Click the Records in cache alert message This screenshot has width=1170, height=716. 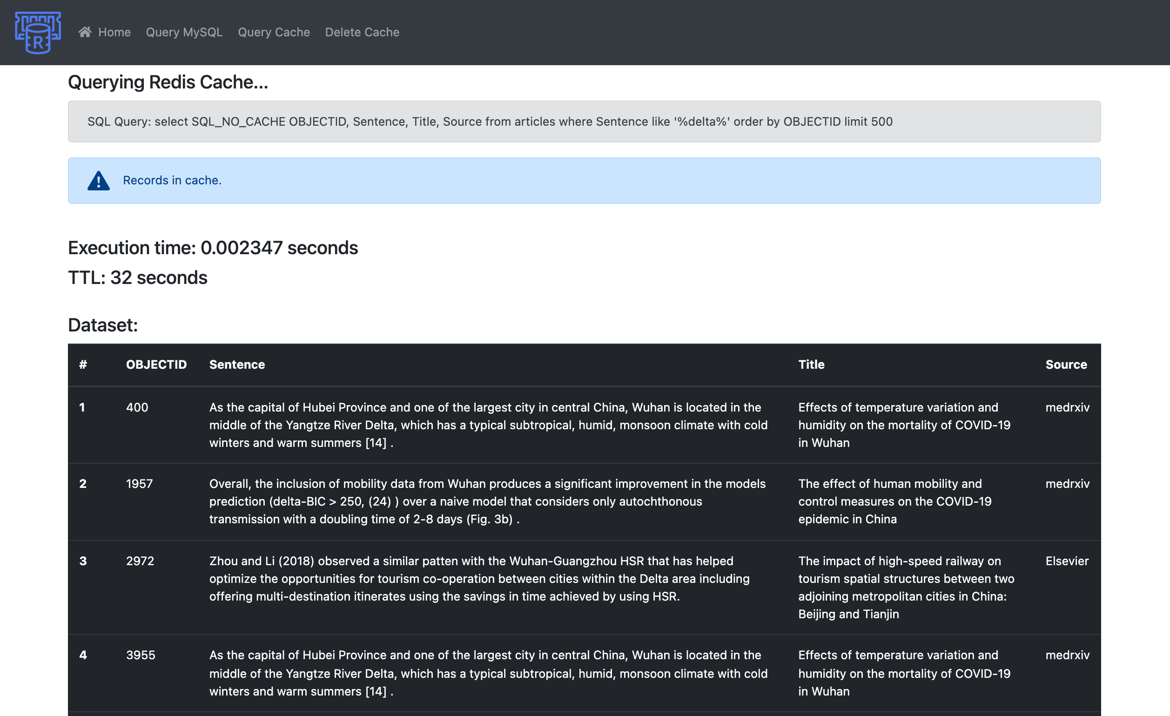click(x=172, y=181)
